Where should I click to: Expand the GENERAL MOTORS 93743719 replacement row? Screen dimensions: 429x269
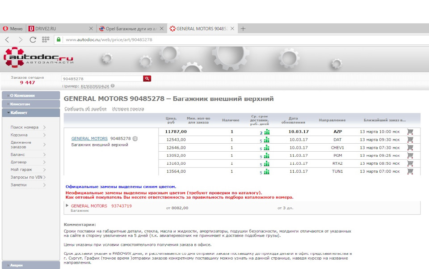point(67,205)
